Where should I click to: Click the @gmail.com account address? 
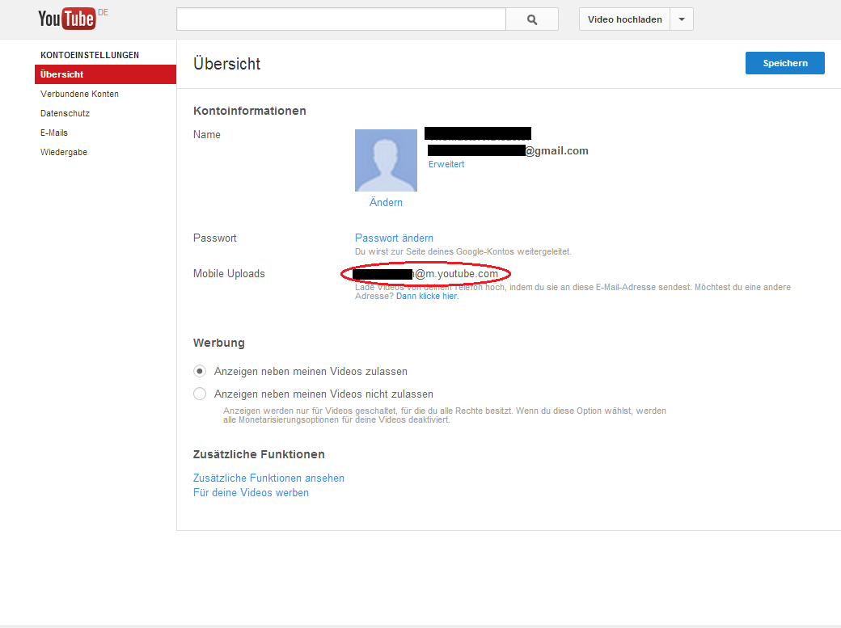point(508,150)
